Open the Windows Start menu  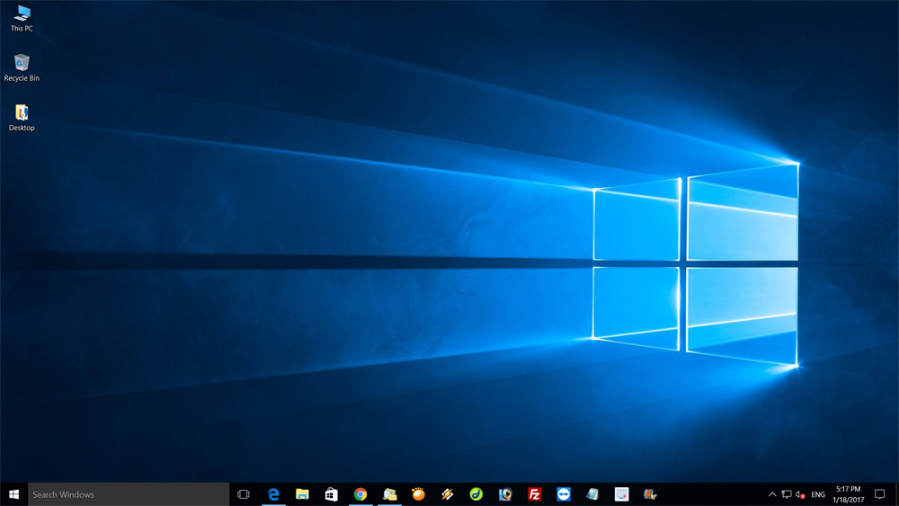pos(13,494)
